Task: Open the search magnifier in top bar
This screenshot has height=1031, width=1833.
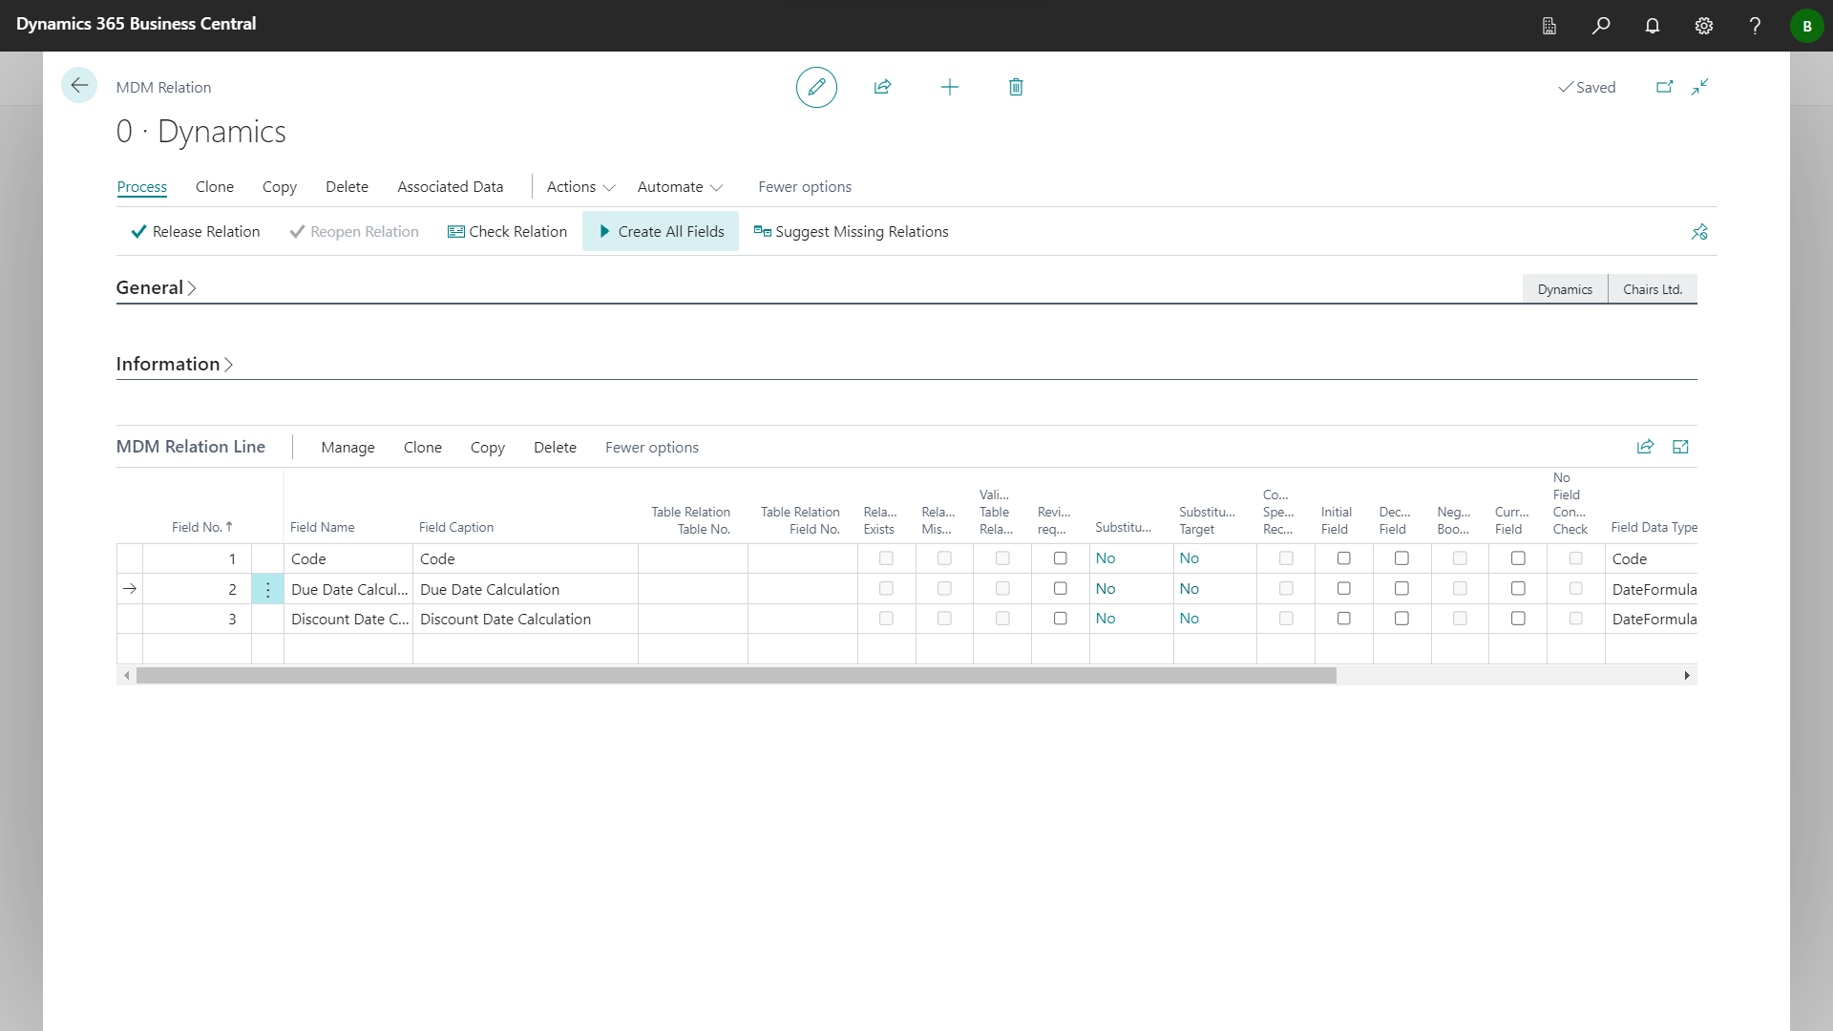Action: (1601, 26)
